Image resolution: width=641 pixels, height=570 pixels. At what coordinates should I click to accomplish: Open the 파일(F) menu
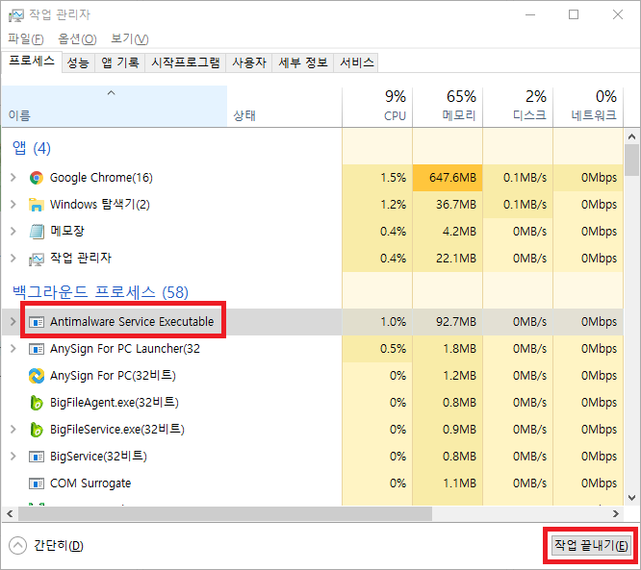[x=26, y=38]
